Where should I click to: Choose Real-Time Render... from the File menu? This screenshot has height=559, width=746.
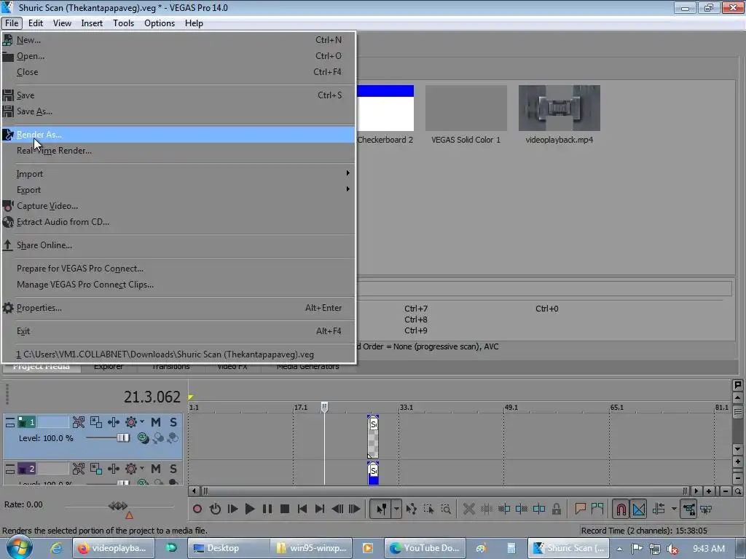click(x=178, y=151)
